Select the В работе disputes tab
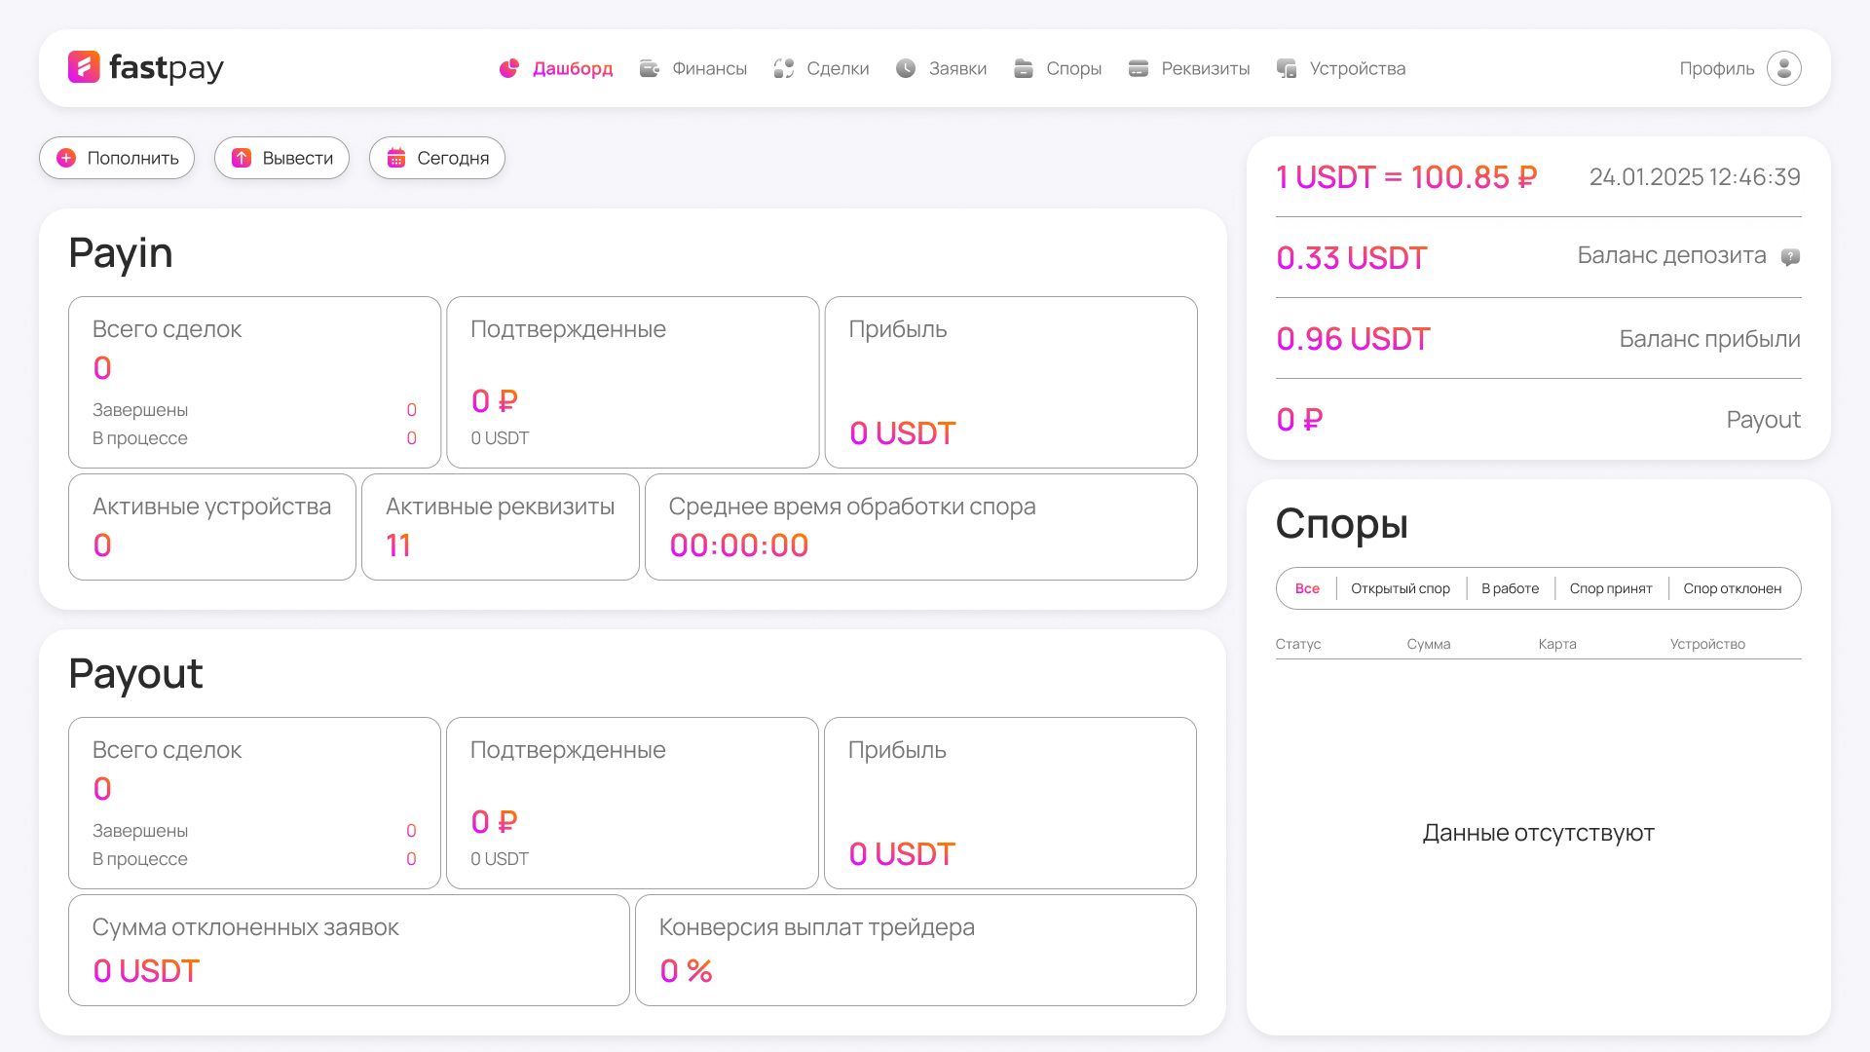The image size is (1870, 1052). point(1510,588)
